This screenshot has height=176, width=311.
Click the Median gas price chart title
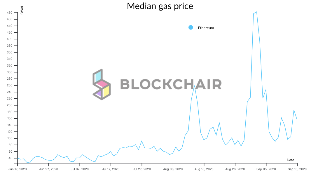pyautogui.click(x=160, y=6)
